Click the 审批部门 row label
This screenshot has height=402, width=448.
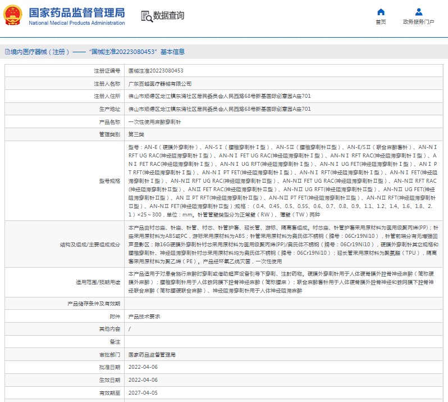109,355
